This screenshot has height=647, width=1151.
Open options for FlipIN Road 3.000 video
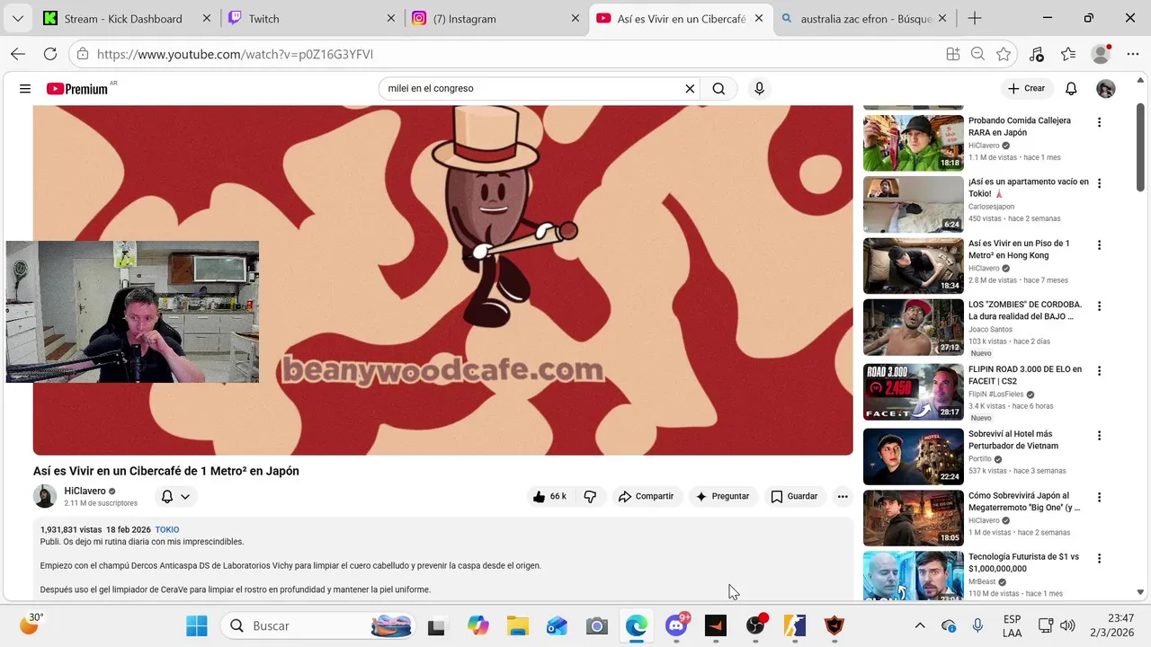1099,371
